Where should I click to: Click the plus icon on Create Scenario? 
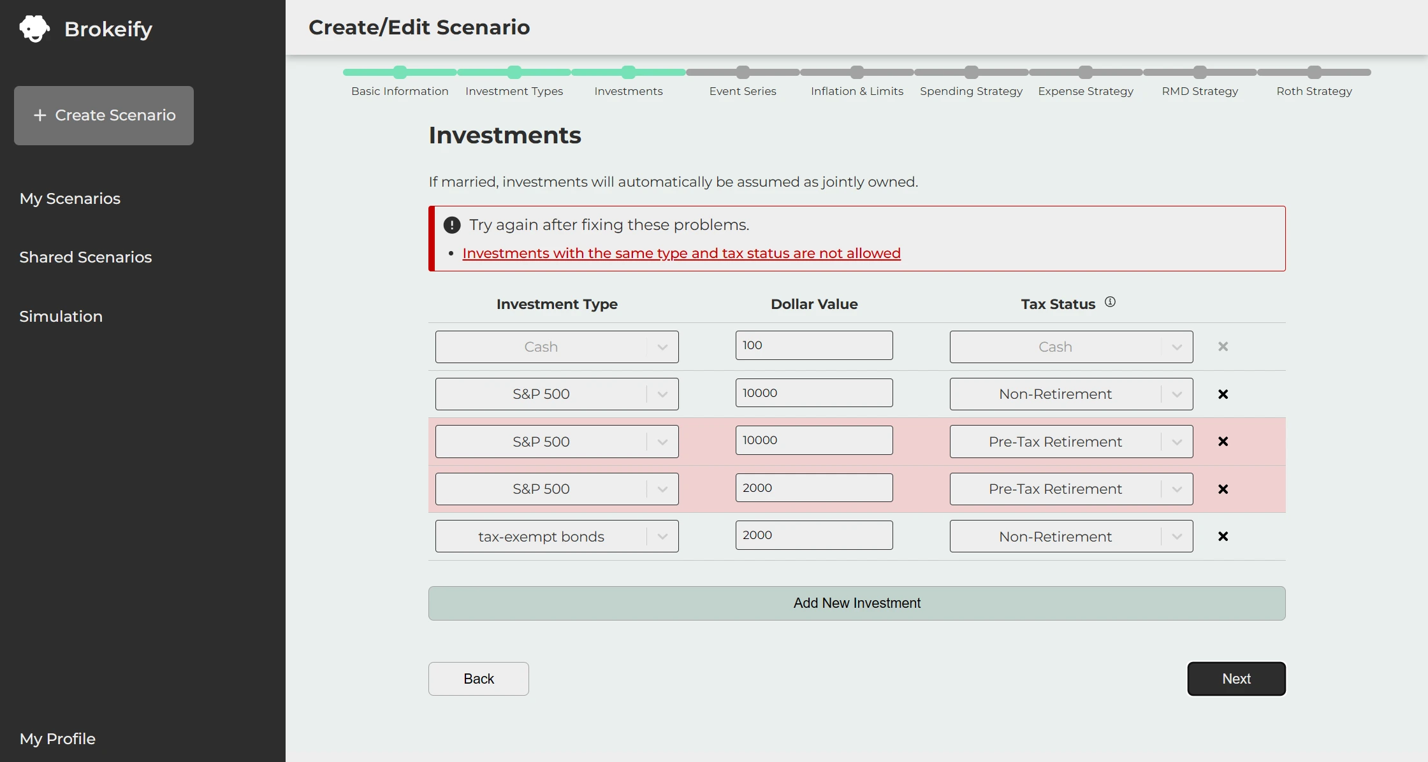(41, 115)
